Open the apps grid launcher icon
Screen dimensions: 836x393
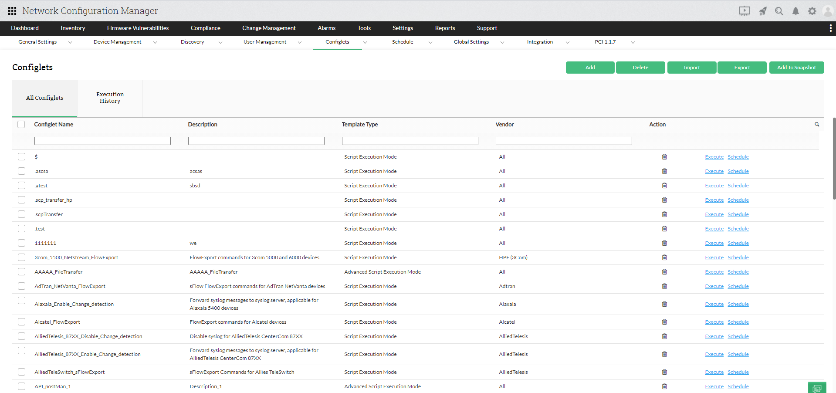[x=11, y=10]
